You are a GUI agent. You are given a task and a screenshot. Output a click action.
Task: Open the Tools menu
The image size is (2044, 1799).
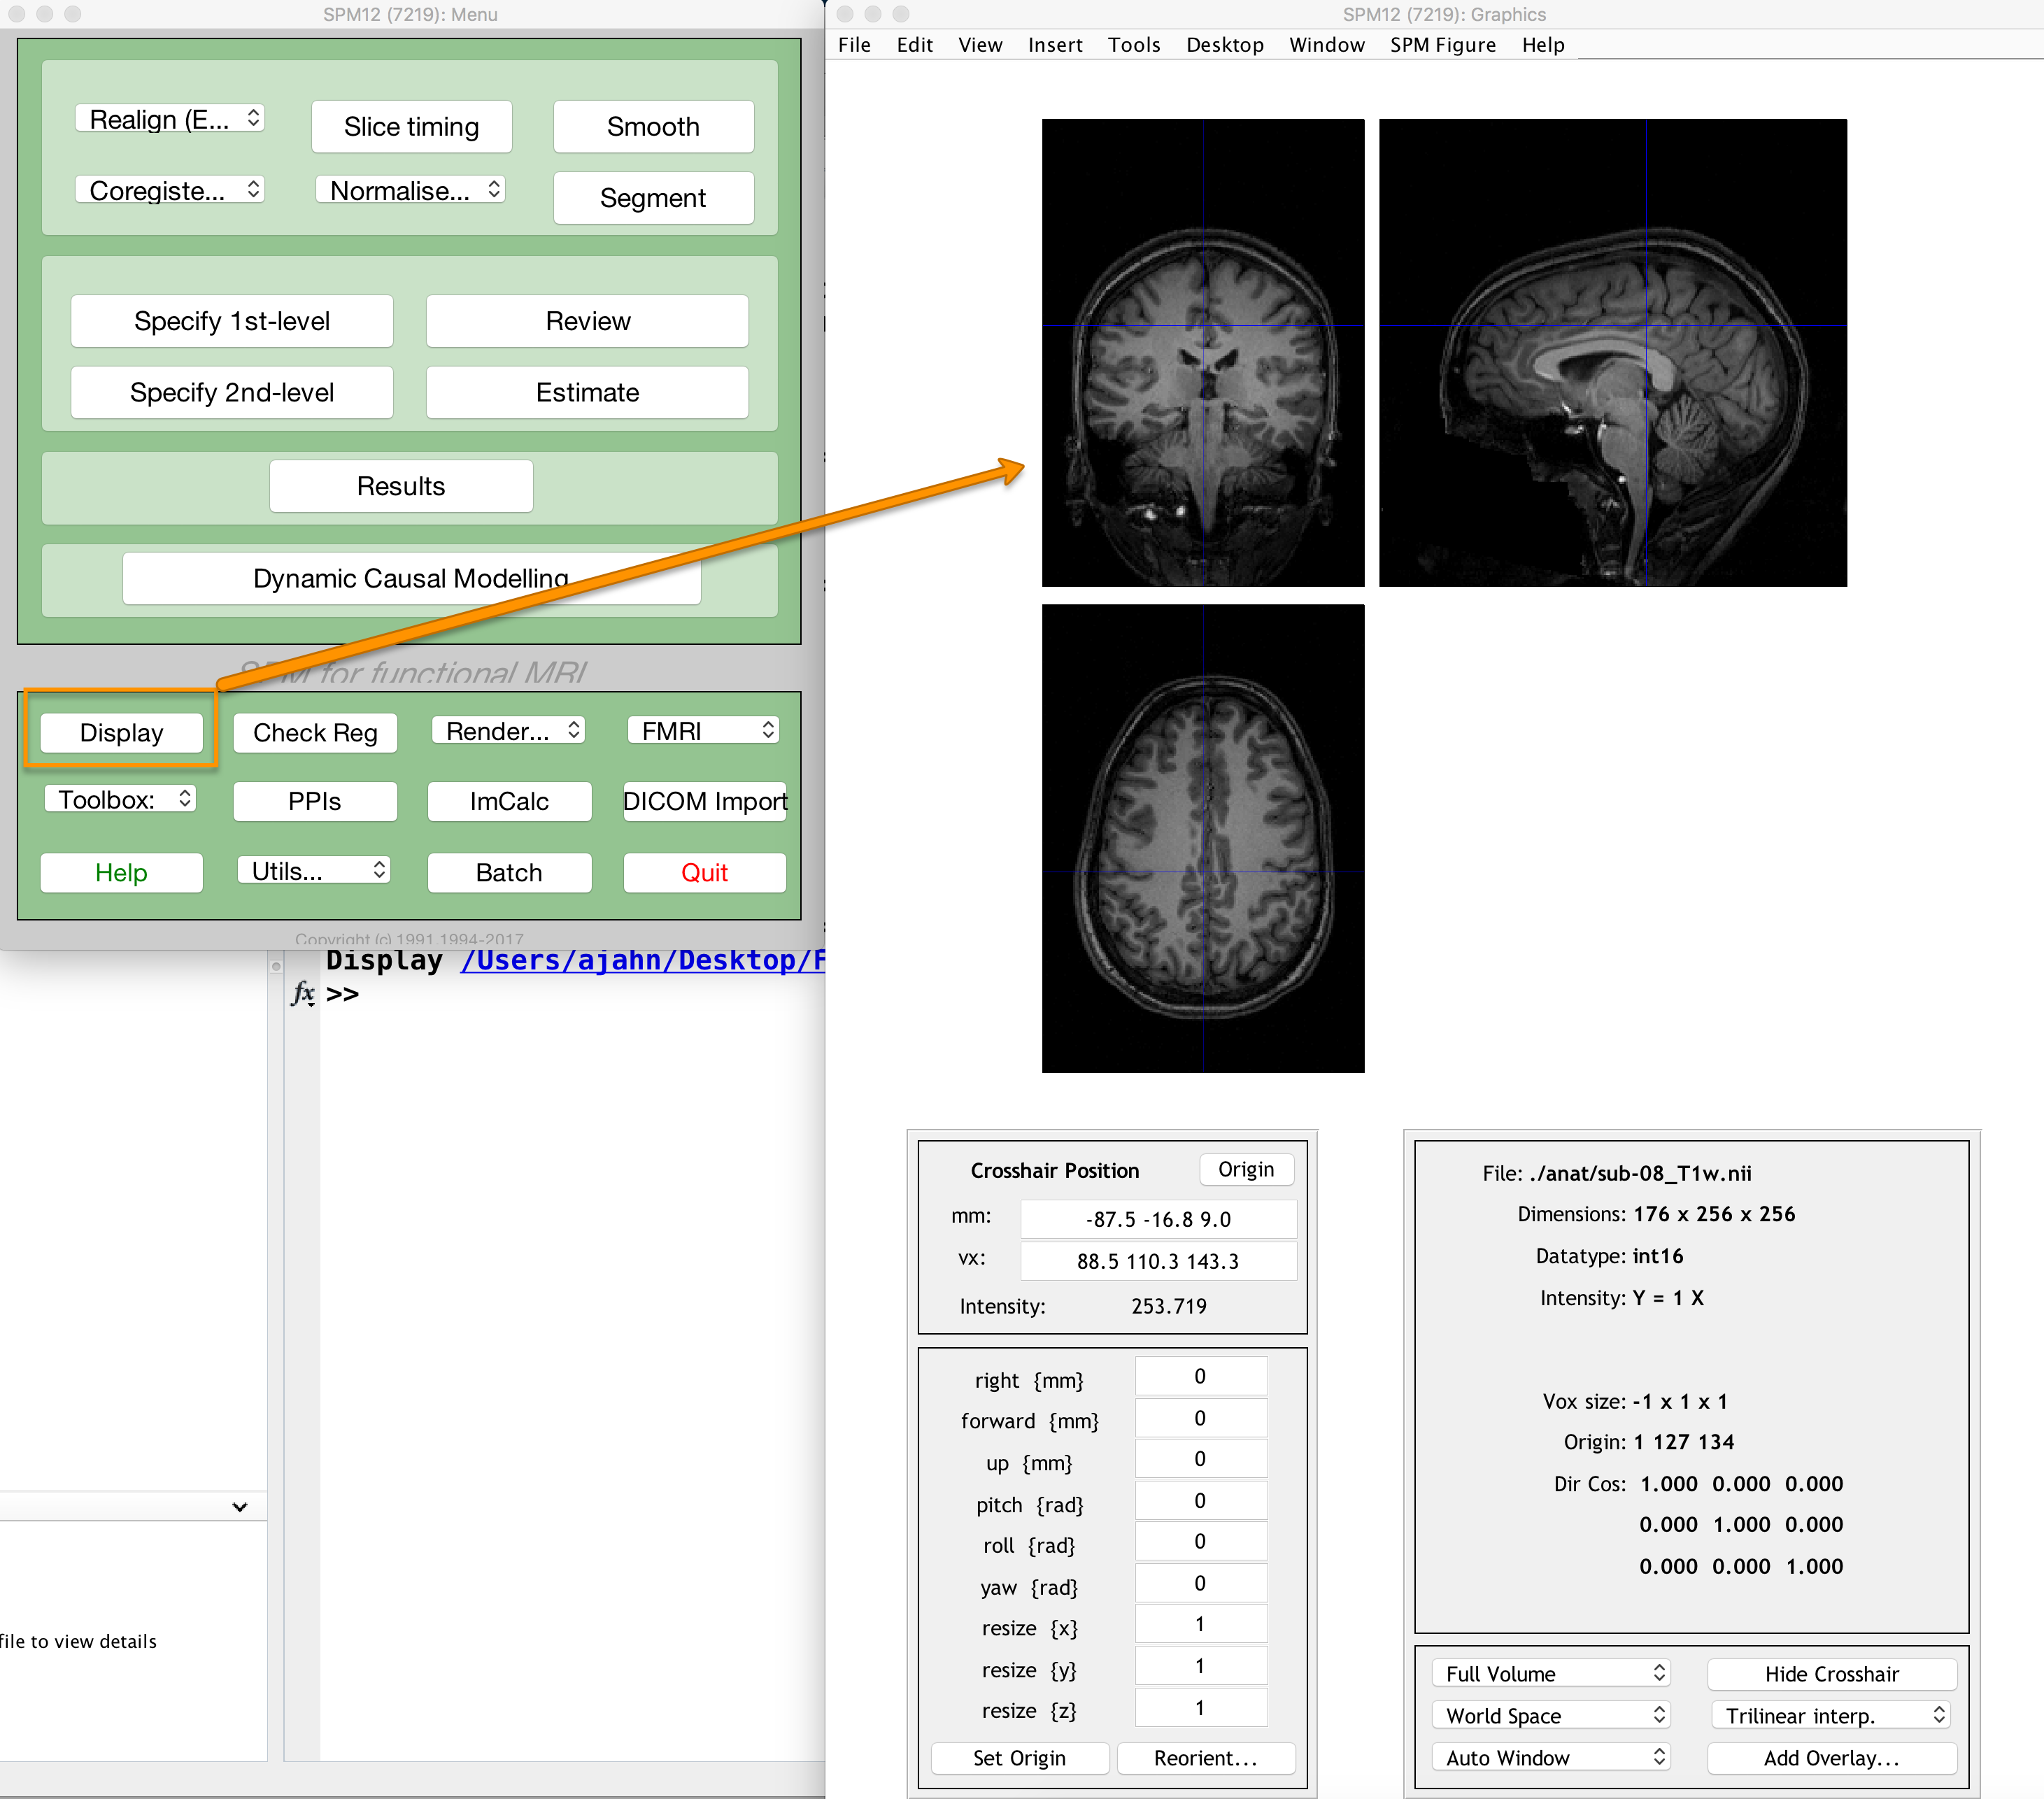pyautogui.click(x=1134, y=45)
